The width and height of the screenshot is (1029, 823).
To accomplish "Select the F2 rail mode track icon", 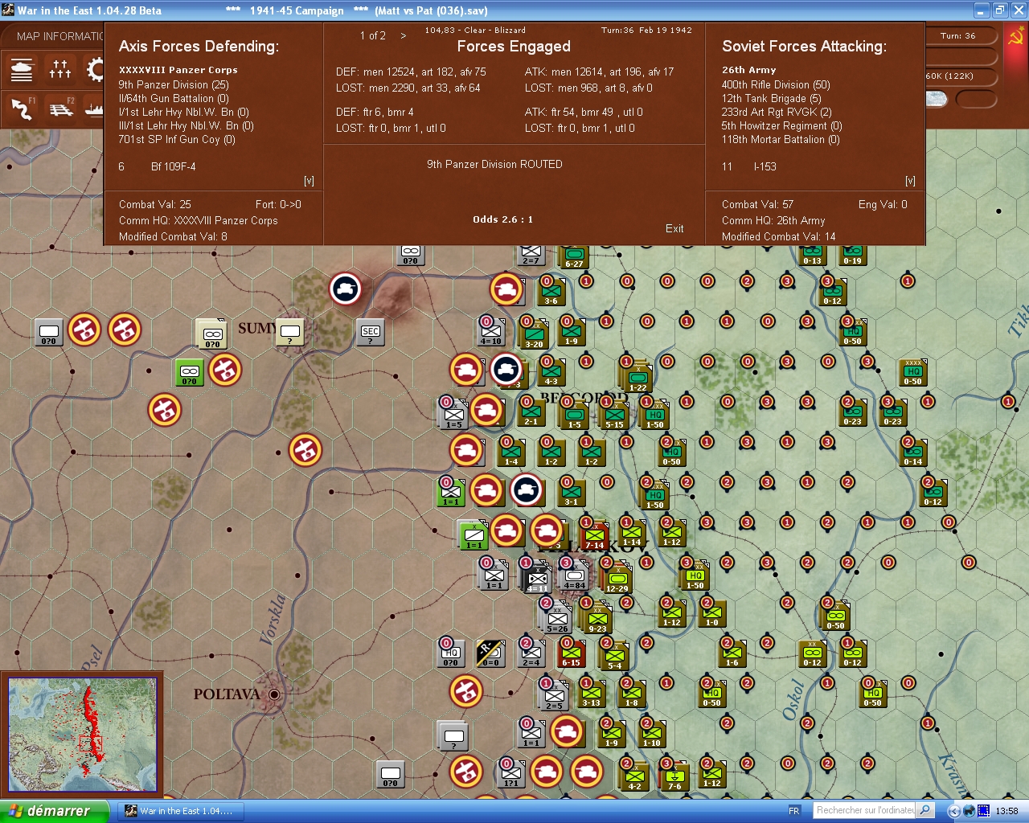I will click(x=61, y=109).
